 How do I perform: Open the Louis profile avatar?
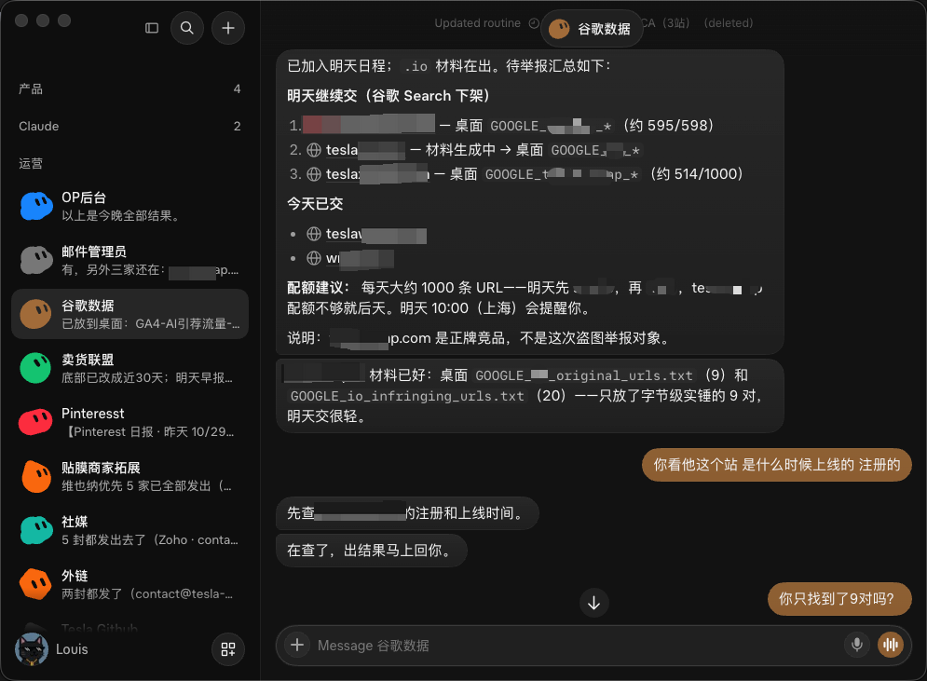[32, 649]
